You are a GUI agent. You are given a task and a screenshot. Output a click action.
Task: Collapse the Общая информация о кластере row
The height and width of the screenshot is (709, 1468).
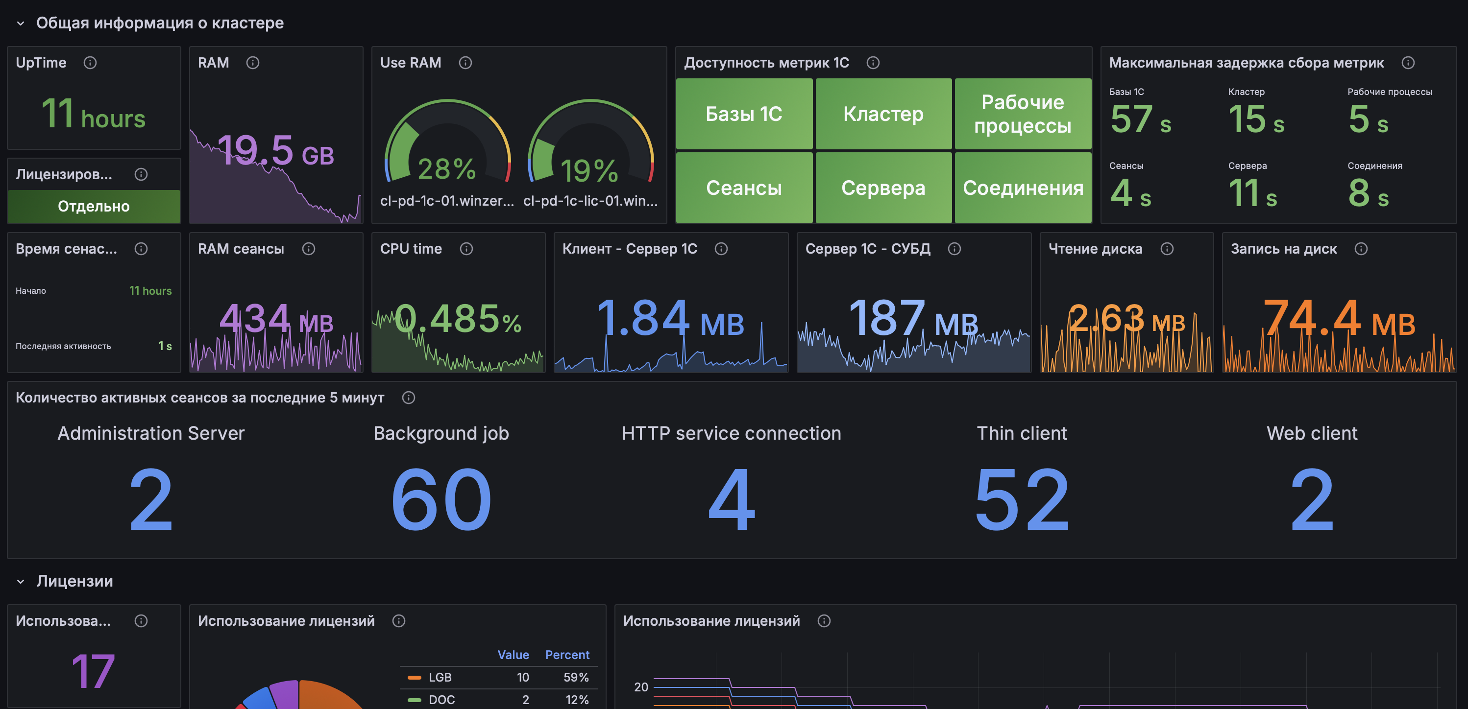(21, 24)
